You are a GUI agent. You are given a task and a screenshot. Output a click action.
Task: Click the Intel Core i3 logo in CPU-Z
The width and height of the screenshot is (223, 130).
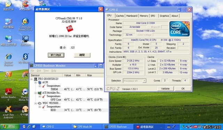[x=179, y=29]
